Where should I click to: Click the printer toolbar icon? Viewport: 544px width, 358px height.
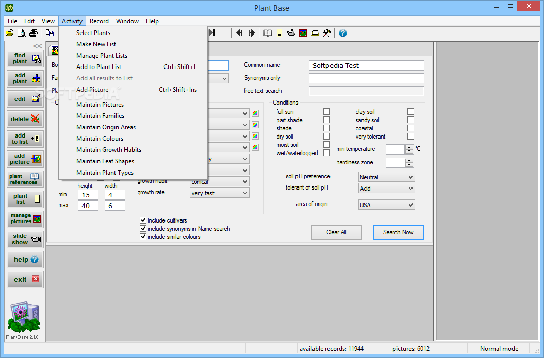pyautogui.click(x=34, y=33)
